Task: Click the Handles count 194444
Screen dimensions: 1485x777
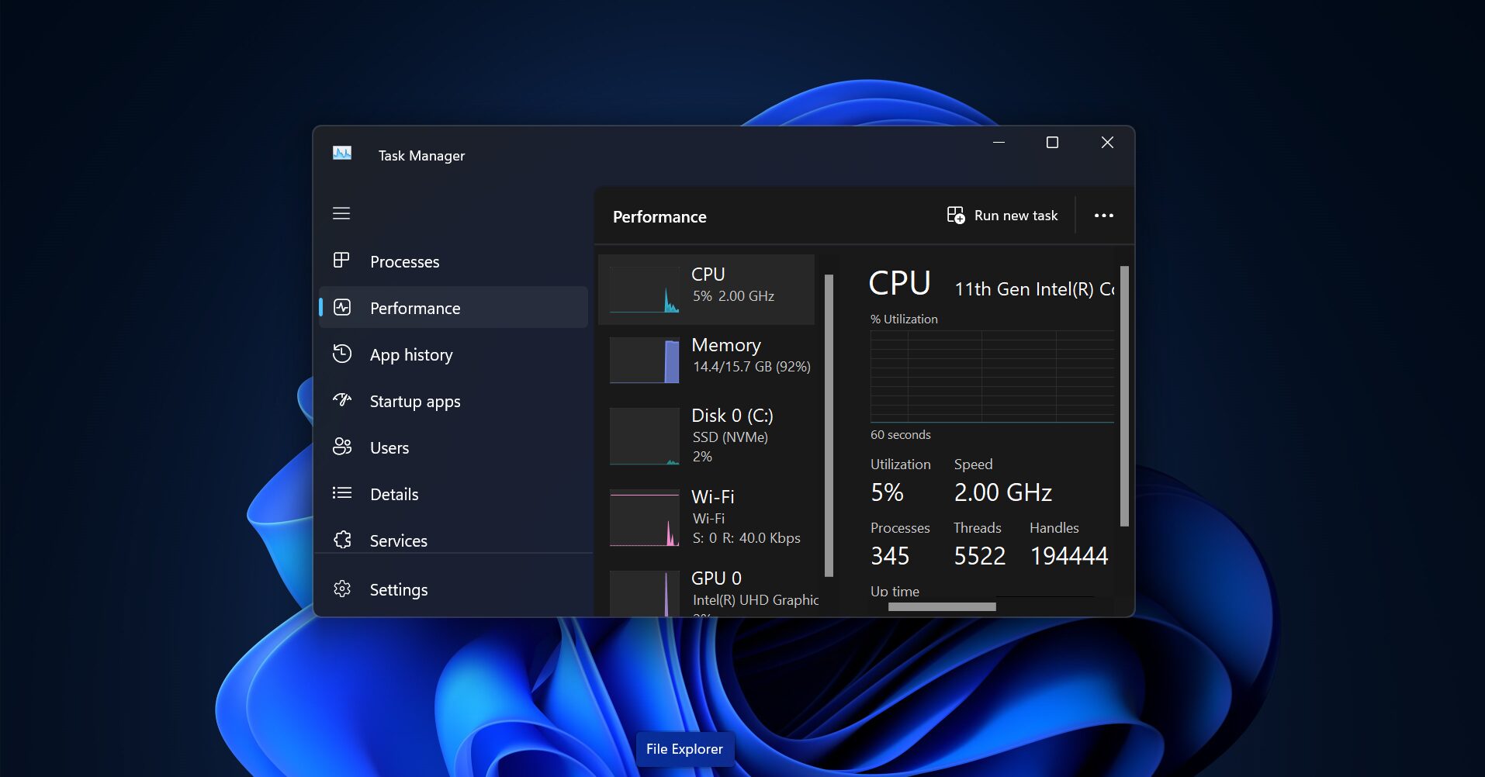Action: [1069, 556]
